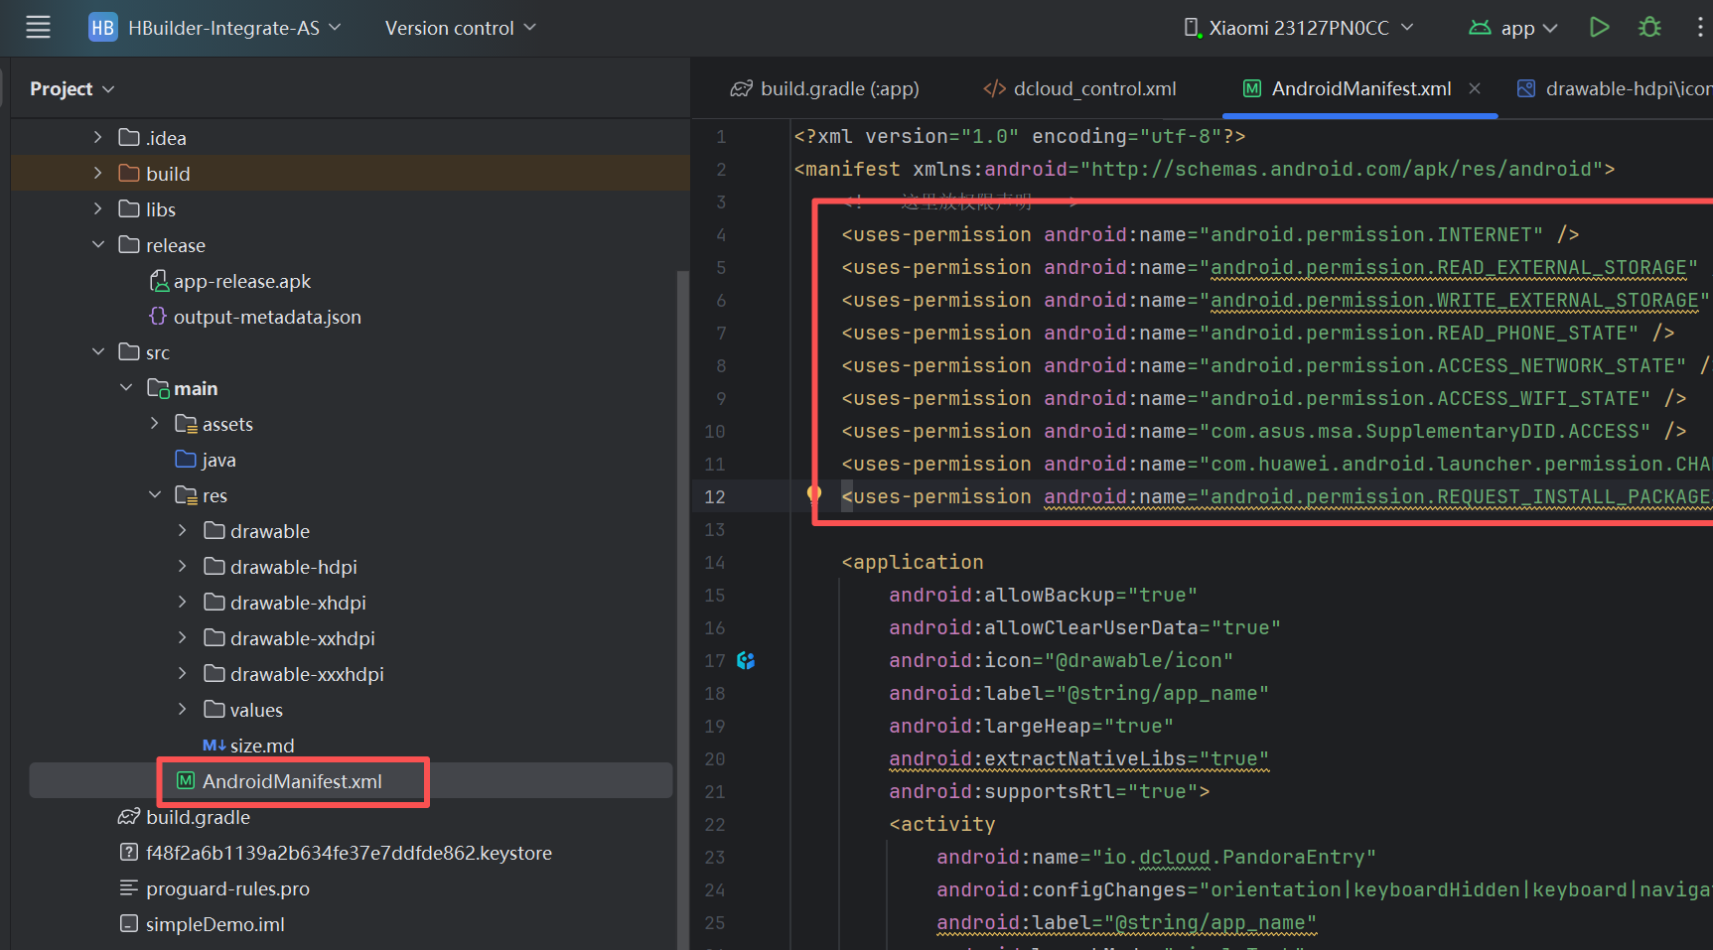
Task: Expand the assets folder
Action: click(154, 423)
